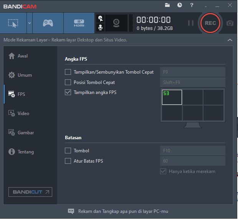Screen dimensions: 238x219
Task: Toggle microphone recording icon
Action: (100, 28)
